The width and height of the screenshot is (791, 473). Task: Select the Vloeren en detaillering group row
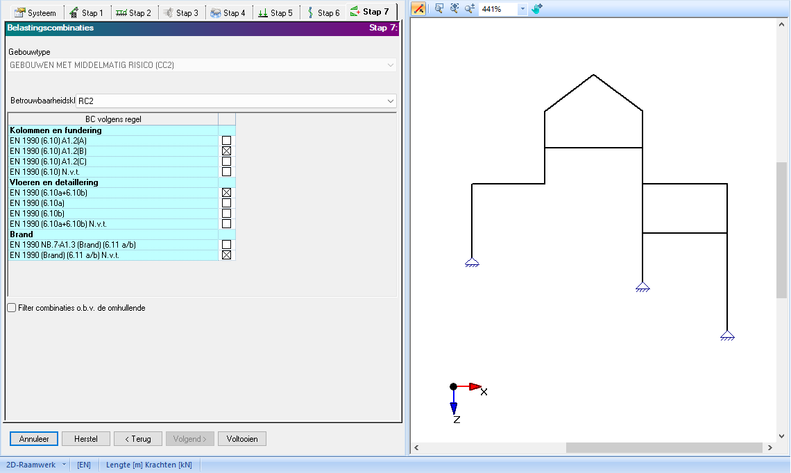113,182
